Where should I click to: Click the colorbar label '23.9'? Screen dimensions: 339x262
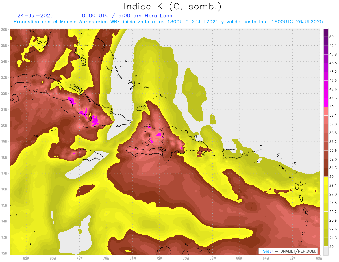click(x=333, y=220)
